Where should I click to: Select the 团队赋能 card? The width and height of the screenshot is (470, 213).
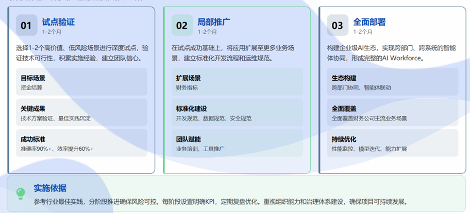tap(237, 143)
